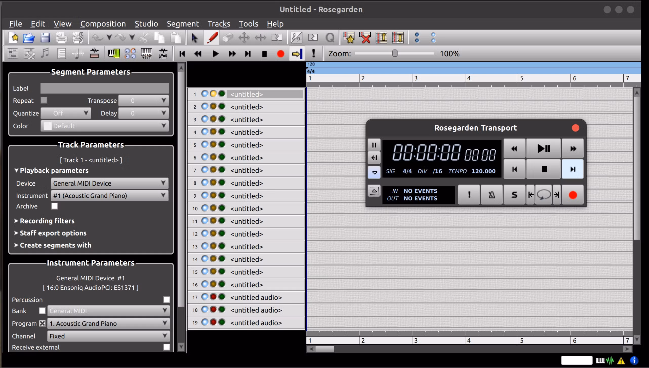Open the Channel Fixed dropdown
This screenshot has width=649, height=368.
[109, 336]
